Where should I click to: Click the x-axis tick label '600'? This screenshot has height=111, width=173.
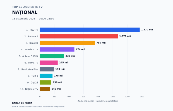[83, 97]
